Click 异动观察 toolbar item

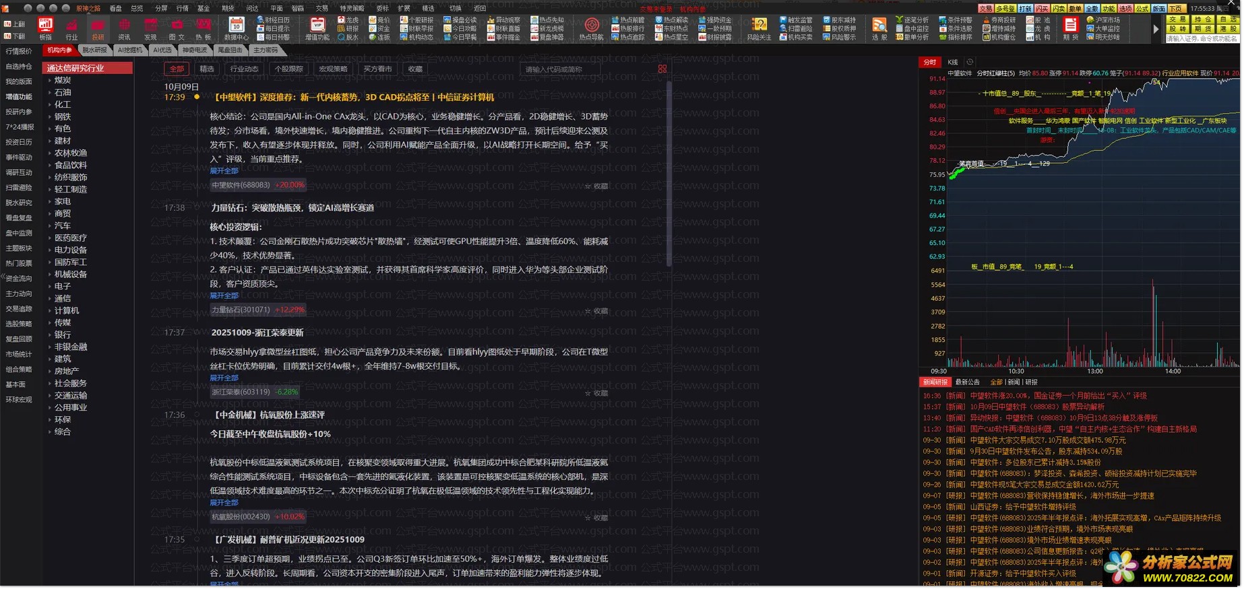click(504, 20)
